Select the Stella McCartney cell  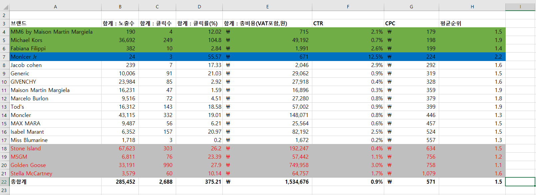(x=55, y=173)
